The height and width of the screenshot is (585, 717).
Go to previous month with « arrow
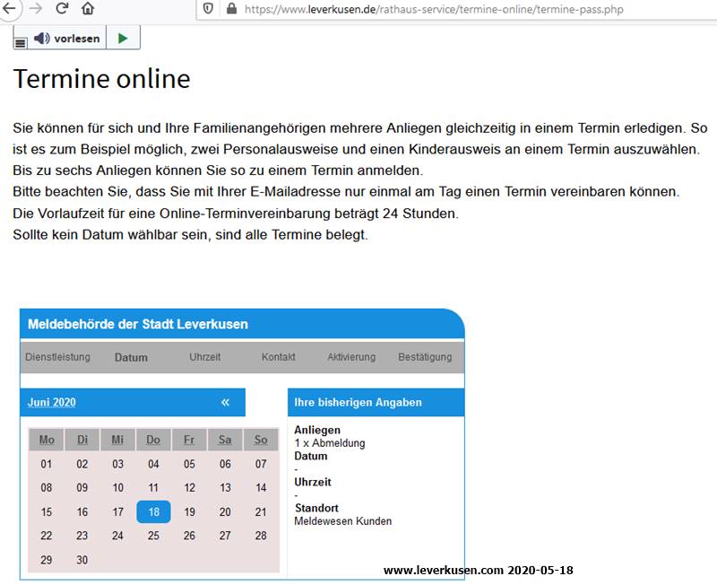(225, 402)
